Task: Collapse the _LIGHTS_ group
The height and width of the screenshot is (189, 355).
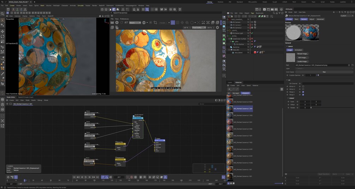Action: click(227, 31)
